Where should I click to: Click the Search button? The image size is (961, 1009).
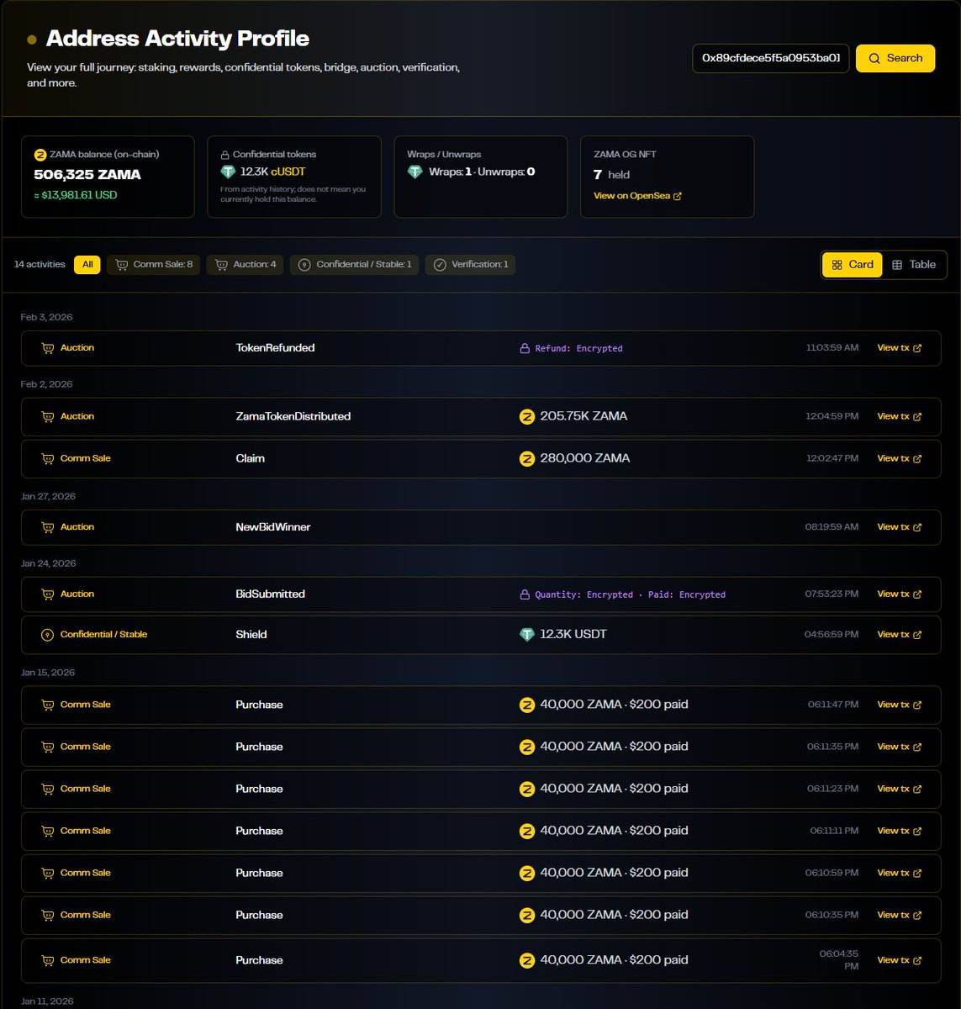pos(895,58)
